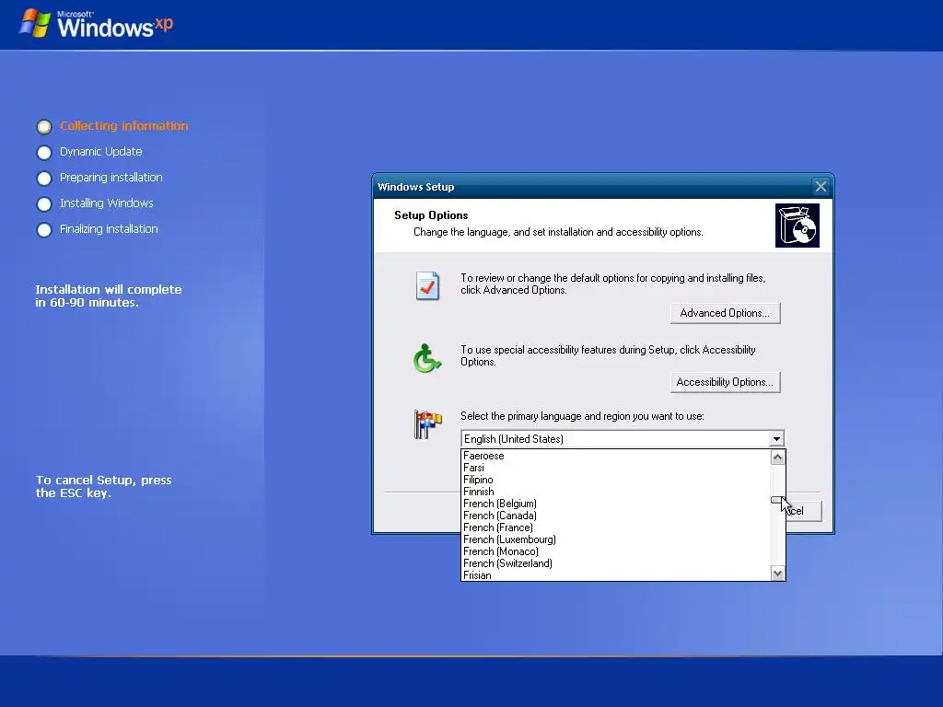Select Filipino language entry

pyautogui.click(x=616, y=480)
